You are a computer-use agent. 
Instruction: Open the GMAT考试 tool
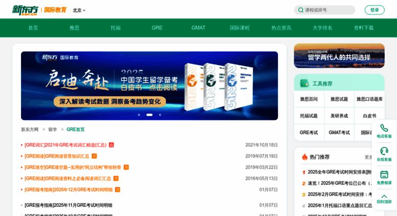(x=339, y=133)
